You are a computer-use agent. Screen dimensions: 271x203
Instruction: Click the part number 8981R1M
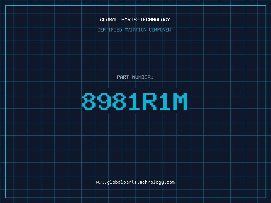click(x=134, y=101)
